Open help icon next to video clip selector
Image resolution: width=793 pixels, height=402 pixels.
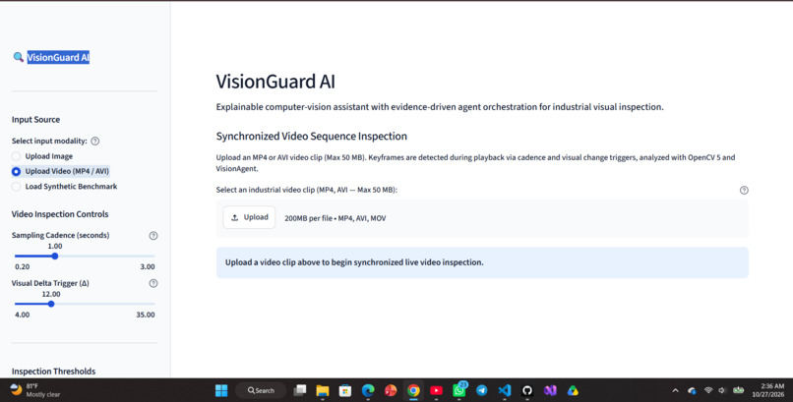click(x=744, y=191)
